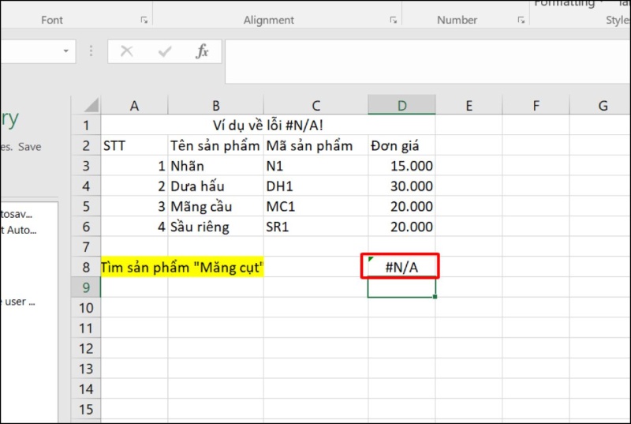Select the Sầu riêng price cell in row 6
The image size is (631, 424).
(401, 227)
